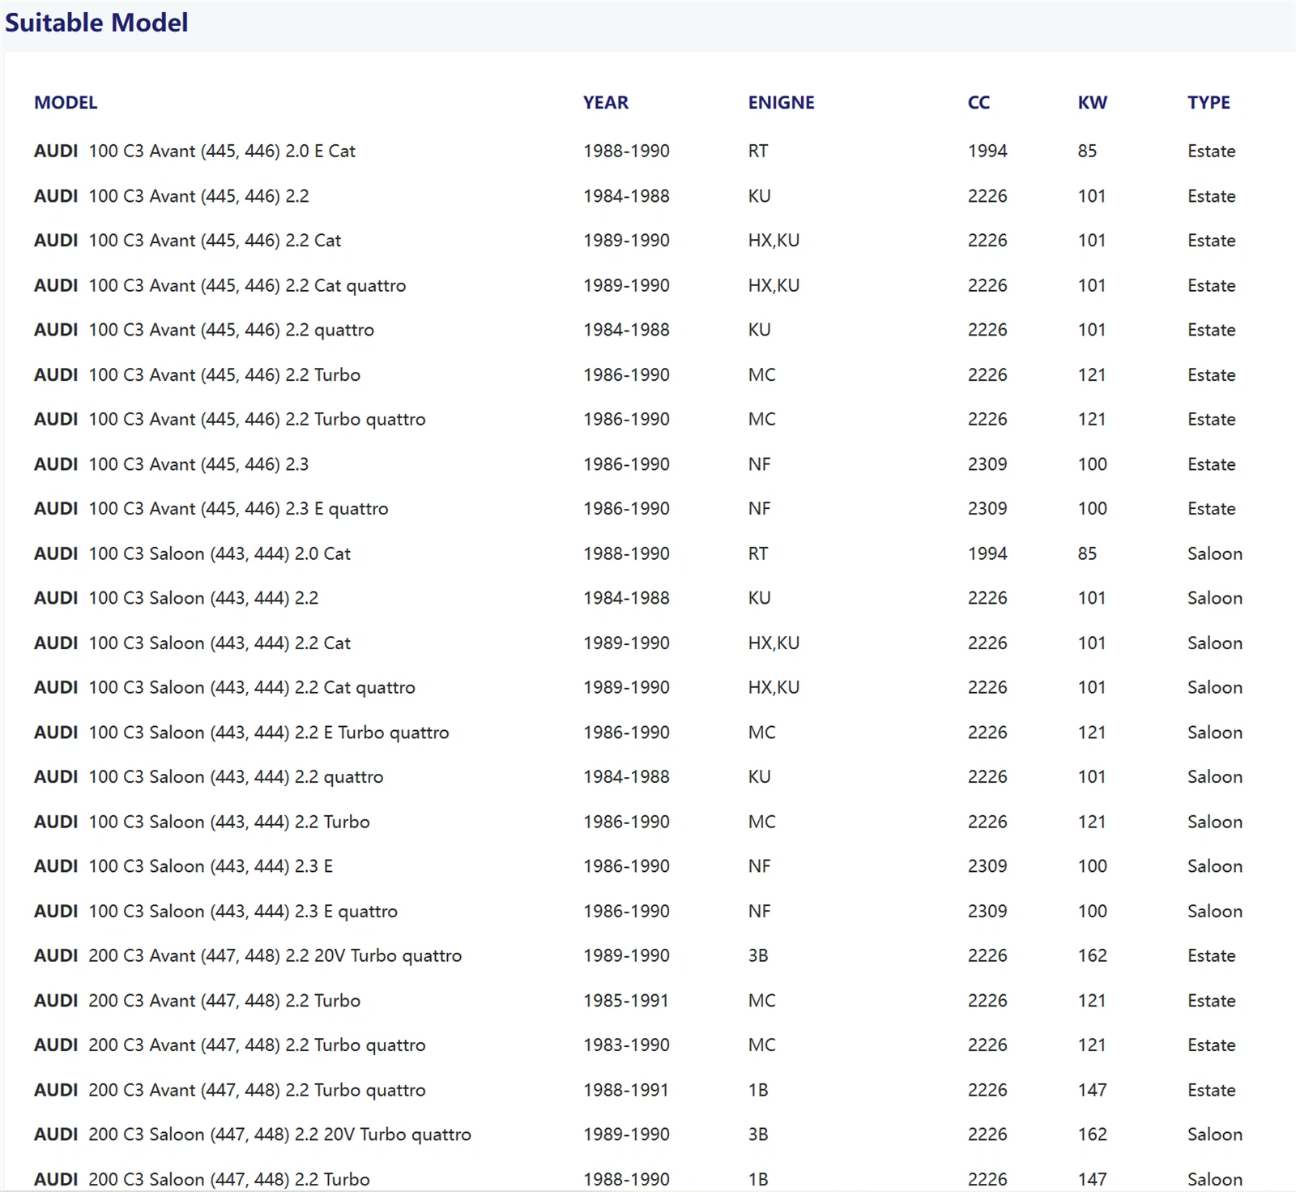1296x1192 pixels.
Task: Select model 100 C3 Saloon 2.0 Cat
Action: [192, 553]
